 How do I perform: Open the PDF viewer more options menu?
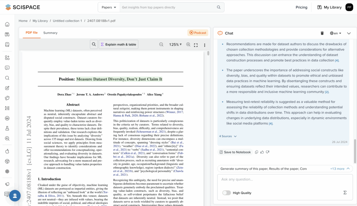click(x=205, y=45)
